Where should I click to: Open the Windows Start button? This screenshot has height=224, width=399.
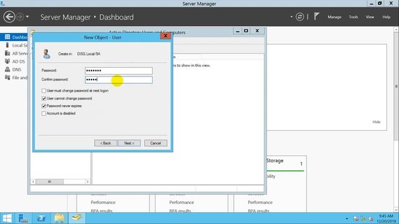coord(7,218)
